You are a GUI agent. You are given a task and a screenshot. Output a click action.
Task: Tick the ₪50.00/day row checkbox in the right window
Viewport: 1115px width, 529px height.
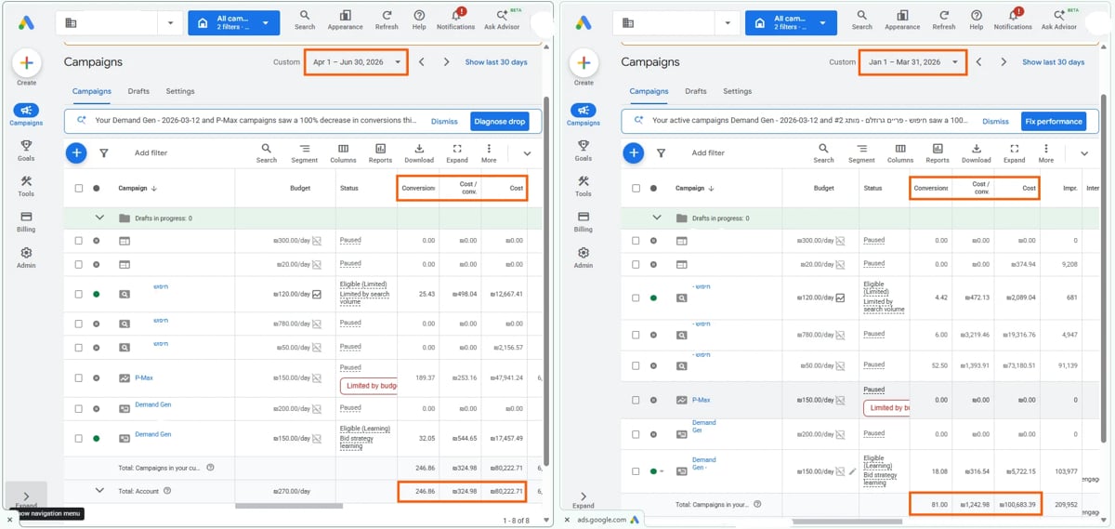point(636,365)
